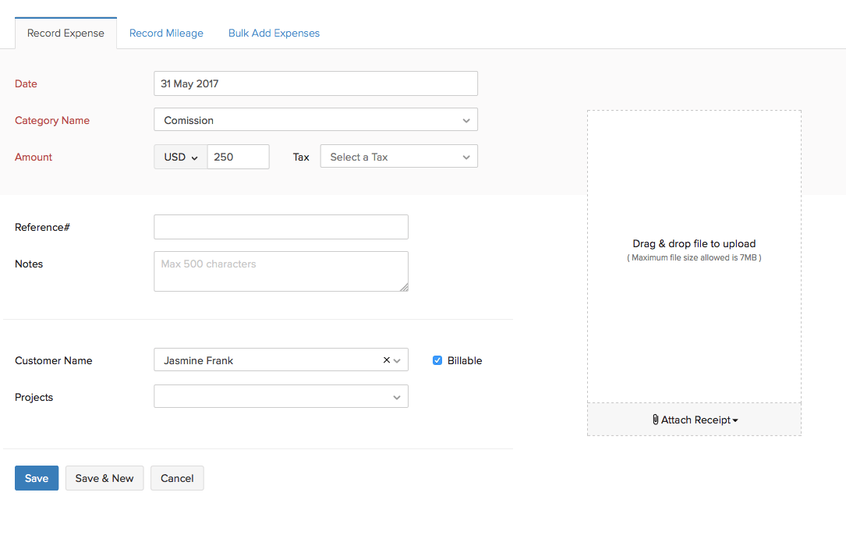
Task: Uncheck the Billable checkbox
Action: click(437, 360)
